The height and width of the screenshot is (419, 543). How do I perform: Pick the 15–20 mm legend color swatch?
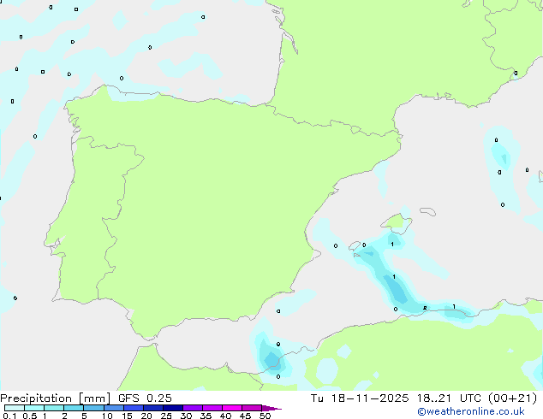point(133,408)
